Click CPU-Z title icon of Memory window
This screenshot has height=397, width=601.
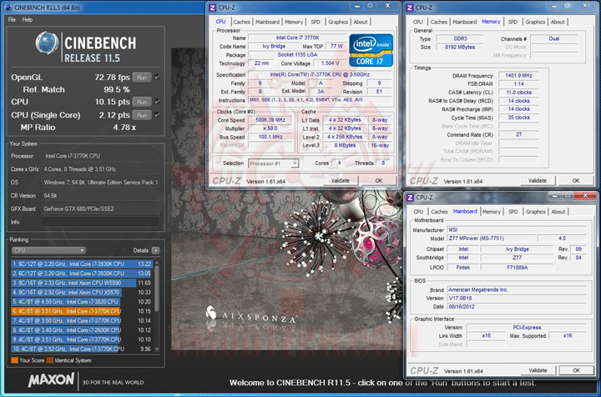409,8
